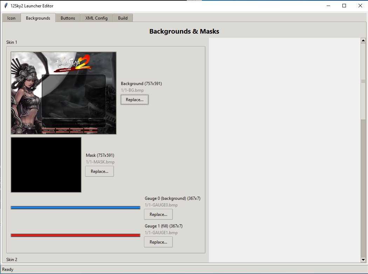This screenshot has height=274, width=368.
Task: Click the 'Gauge 0 (background) (367x7)' label
Action: coord(172,198)
